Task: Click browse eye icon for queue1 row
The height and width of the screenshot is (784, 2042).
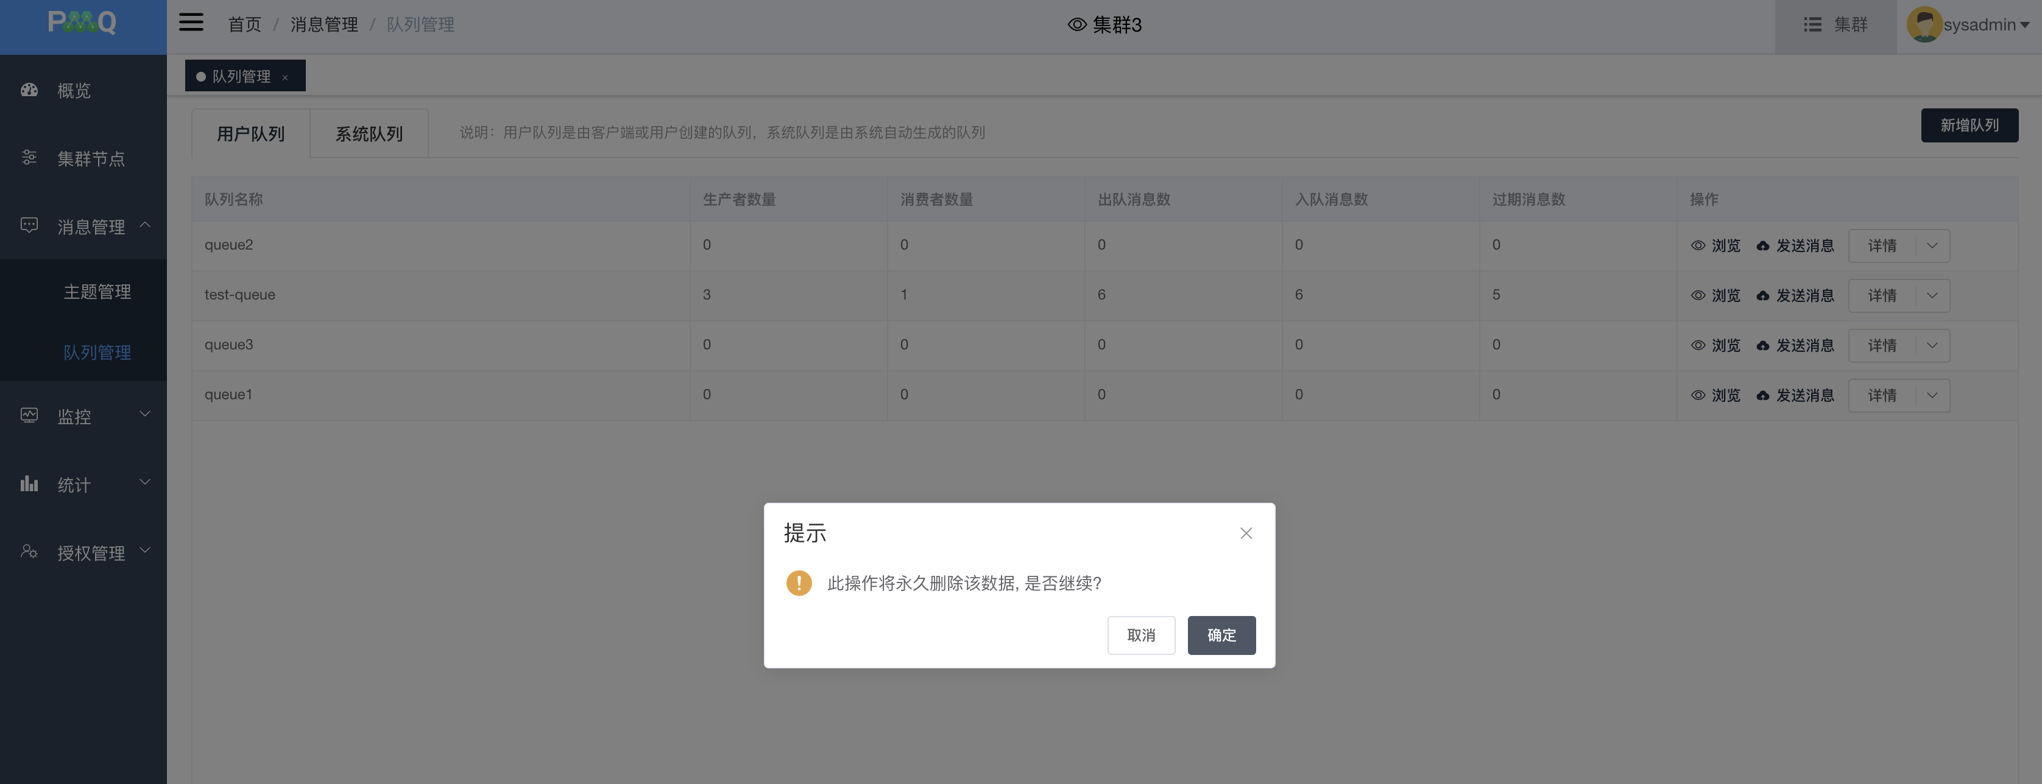Action: (x=1698, y=395)
